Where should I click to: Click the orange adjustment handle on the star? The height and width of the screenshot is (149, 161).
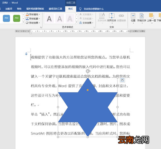click(88, 90)
